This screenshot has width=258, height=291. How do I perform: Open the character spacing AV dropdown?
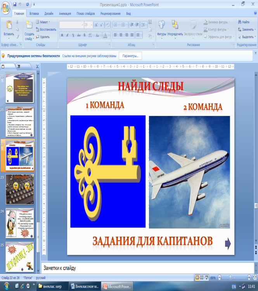90,35
